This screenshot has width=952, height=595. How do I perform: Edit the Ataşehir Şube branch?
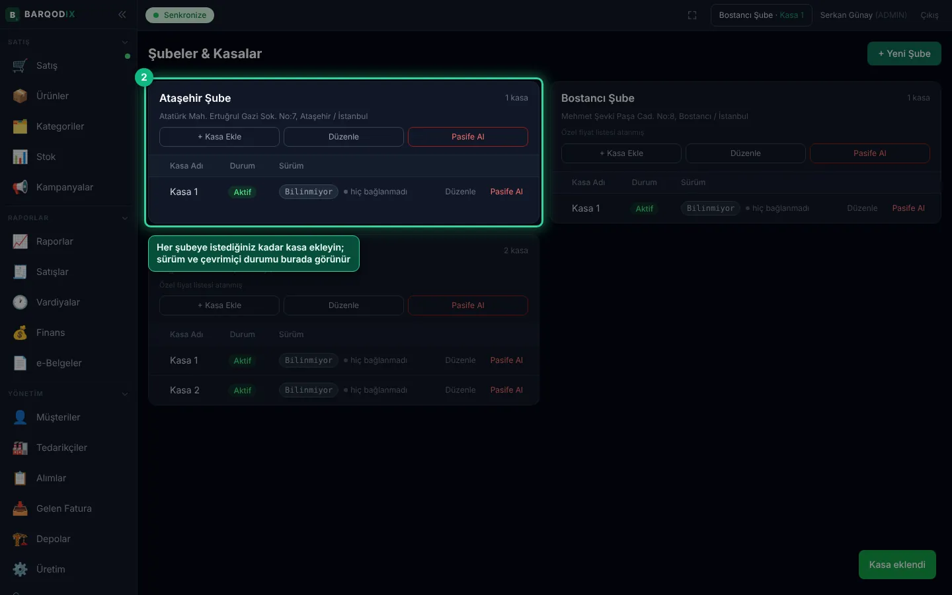click(x=344, y=137)
